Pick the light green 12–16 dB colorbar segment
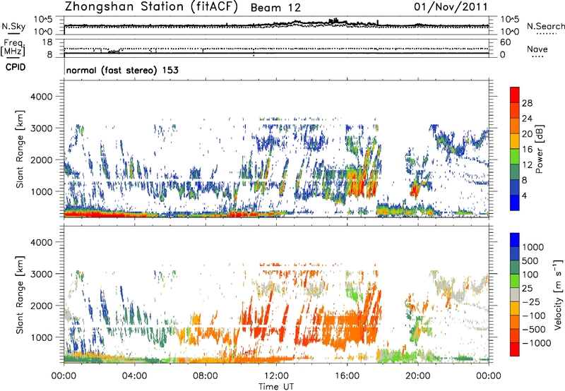This screenshot has width=565, height=391. tap(515, 157)
